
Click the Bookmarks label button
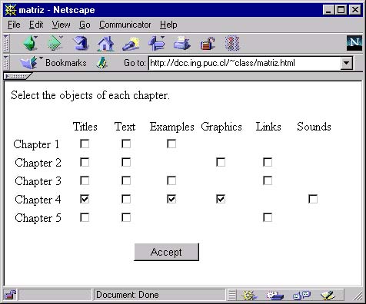tap(66, 63)
